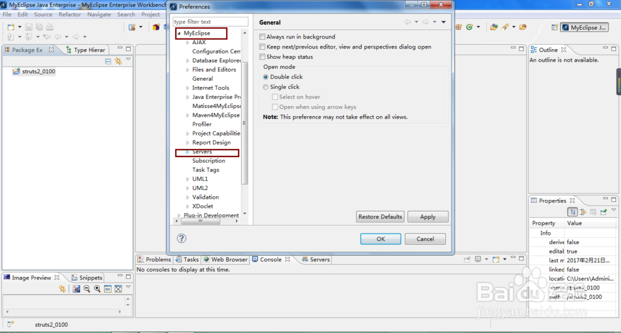
Task: Select the Profiler tree item
Action: 202,124
